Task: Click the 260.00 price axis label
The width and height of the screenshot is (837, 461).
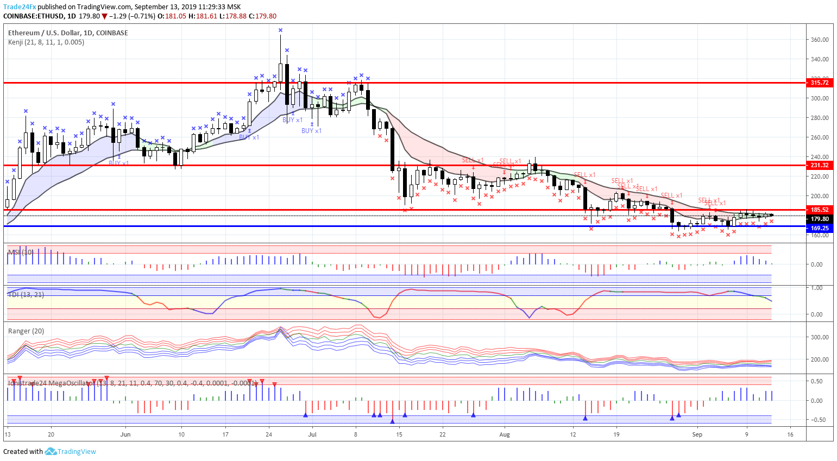Action: point(820,137)
